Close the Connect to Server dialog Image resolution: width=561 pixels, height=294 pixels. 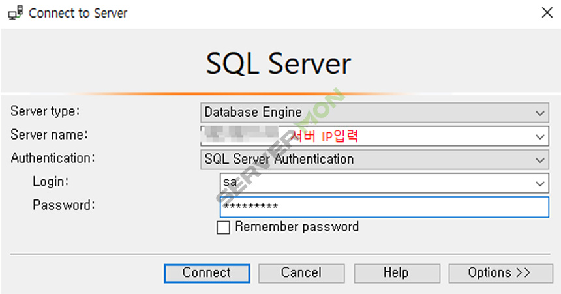[547, 13]
